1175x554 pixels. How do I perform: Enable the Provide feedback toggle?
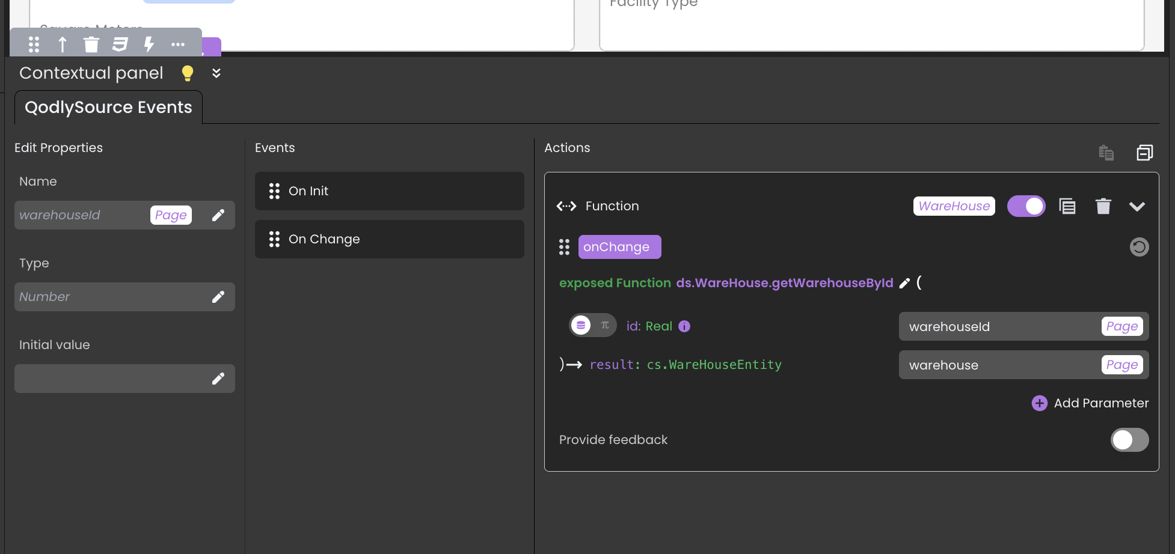point(1129,440)
